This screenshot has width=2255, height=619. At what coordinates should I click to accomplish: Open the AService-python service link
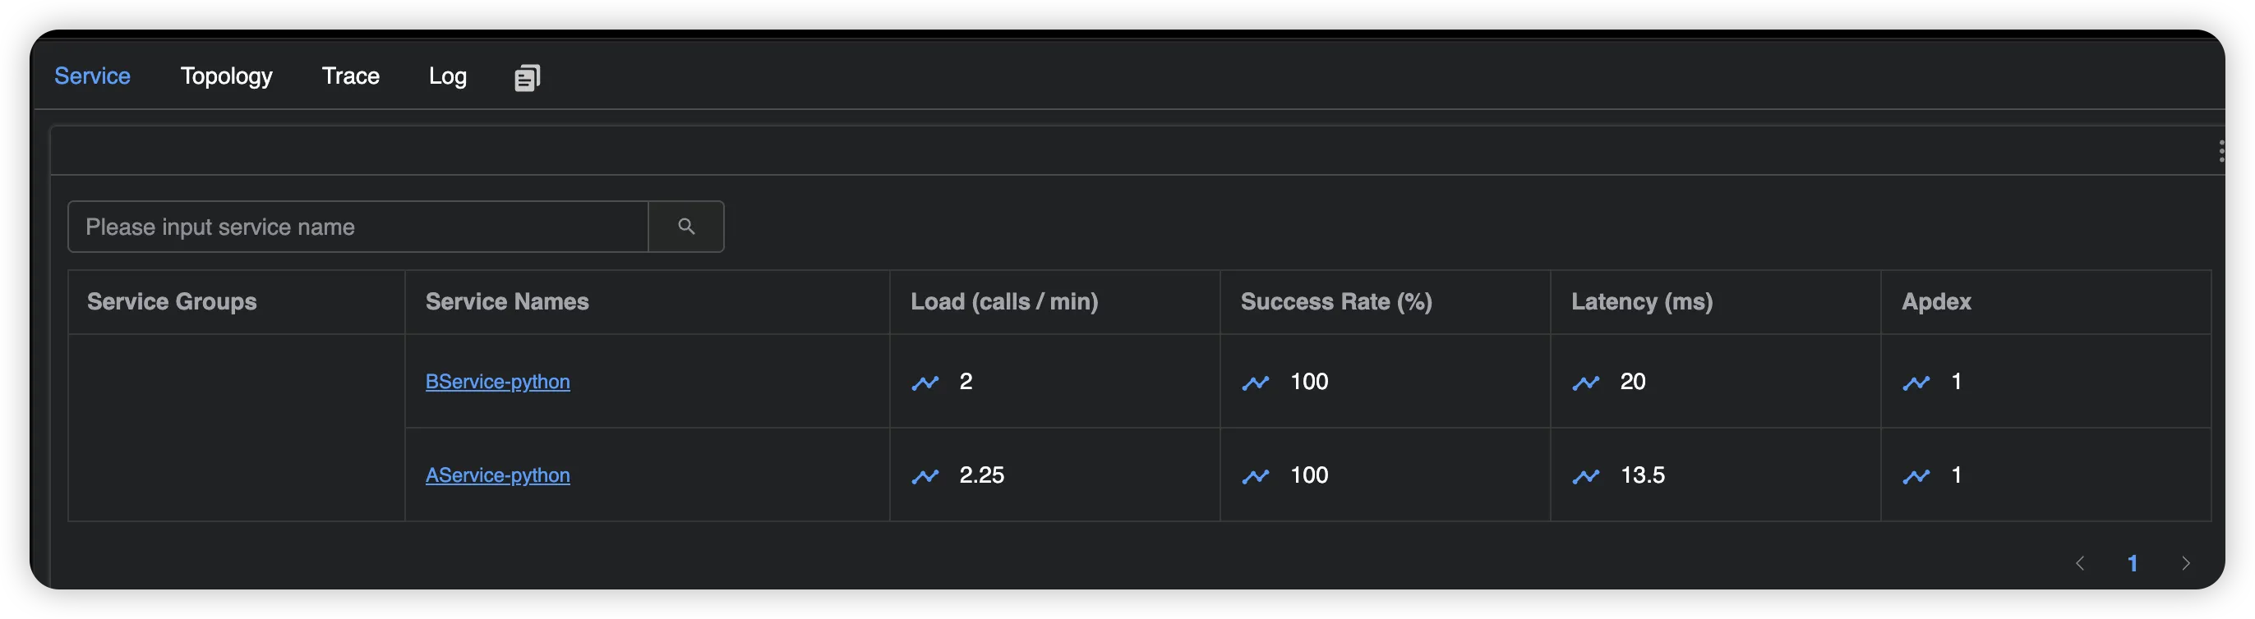tap(497, 475)
